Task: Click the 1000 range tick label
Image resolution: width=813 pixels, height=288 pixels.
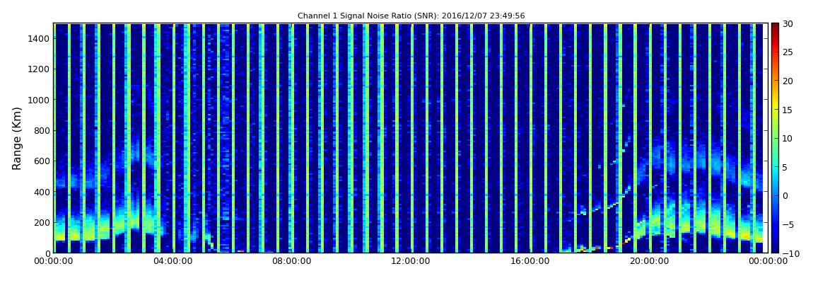Action: (38, 100)
